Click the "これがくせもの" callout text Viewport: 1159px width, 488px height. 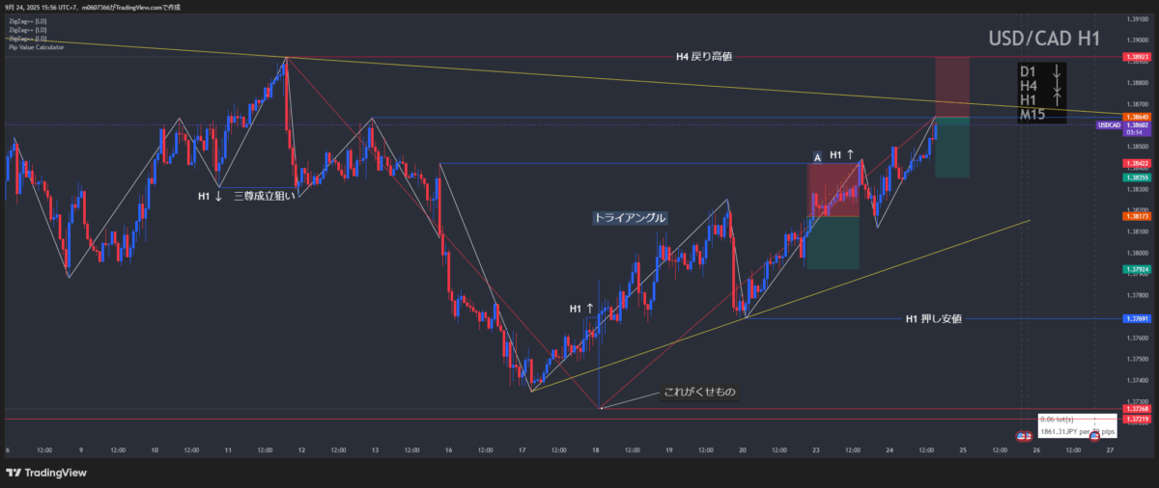tap(699, 393)
